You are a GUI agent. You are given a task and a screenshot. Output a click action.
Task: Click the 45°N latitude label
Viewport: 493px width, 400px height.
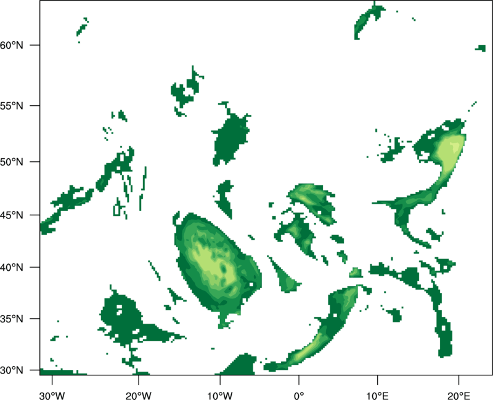[x=12, y=215]
